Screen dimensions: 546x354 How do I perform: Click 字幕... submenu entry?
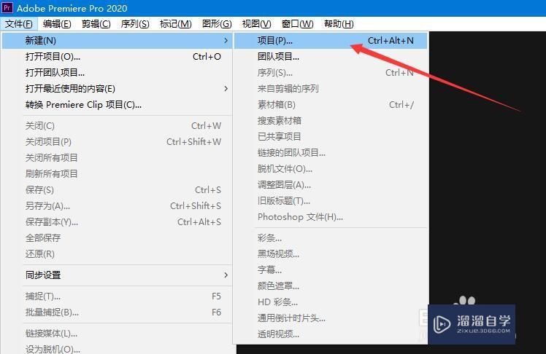coord(331,270)
